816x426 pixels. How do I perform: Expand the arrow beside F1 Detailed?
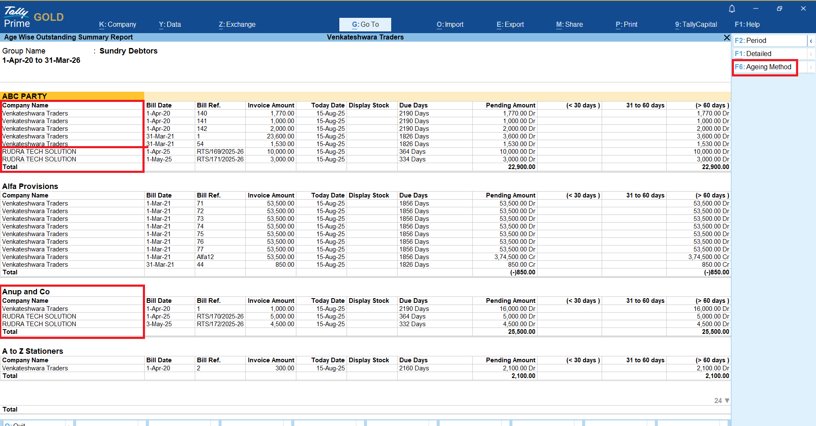point(811,54)
